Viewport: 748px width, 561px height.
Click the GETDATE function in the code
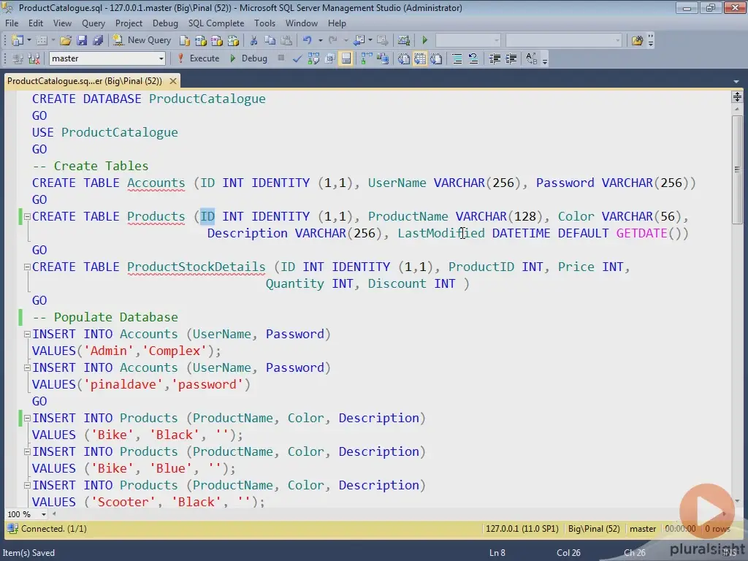[x=641, y=233]
